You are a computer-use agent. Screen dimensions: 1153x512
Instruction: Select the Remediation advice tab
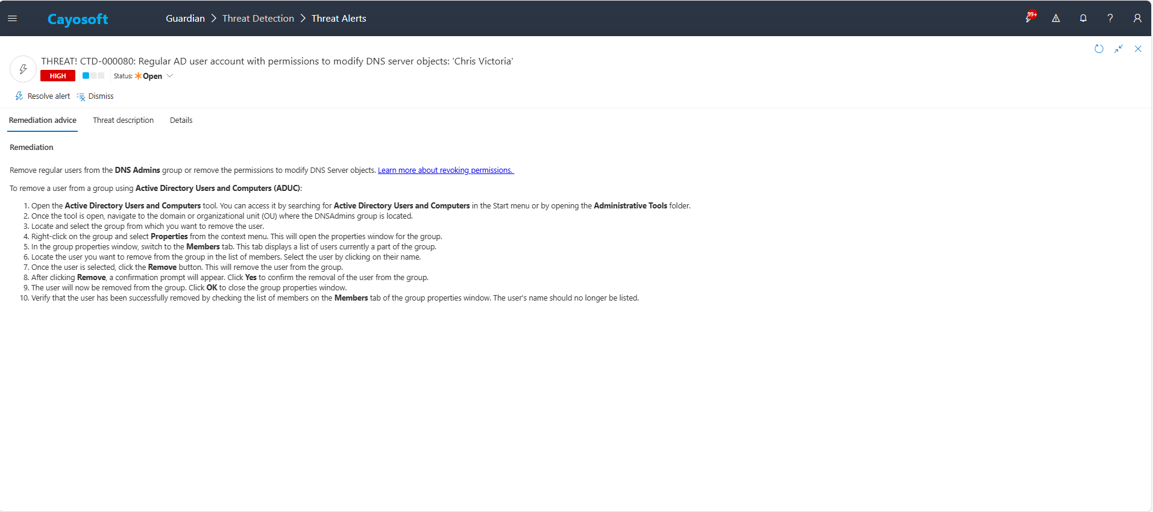pos(42,120)
